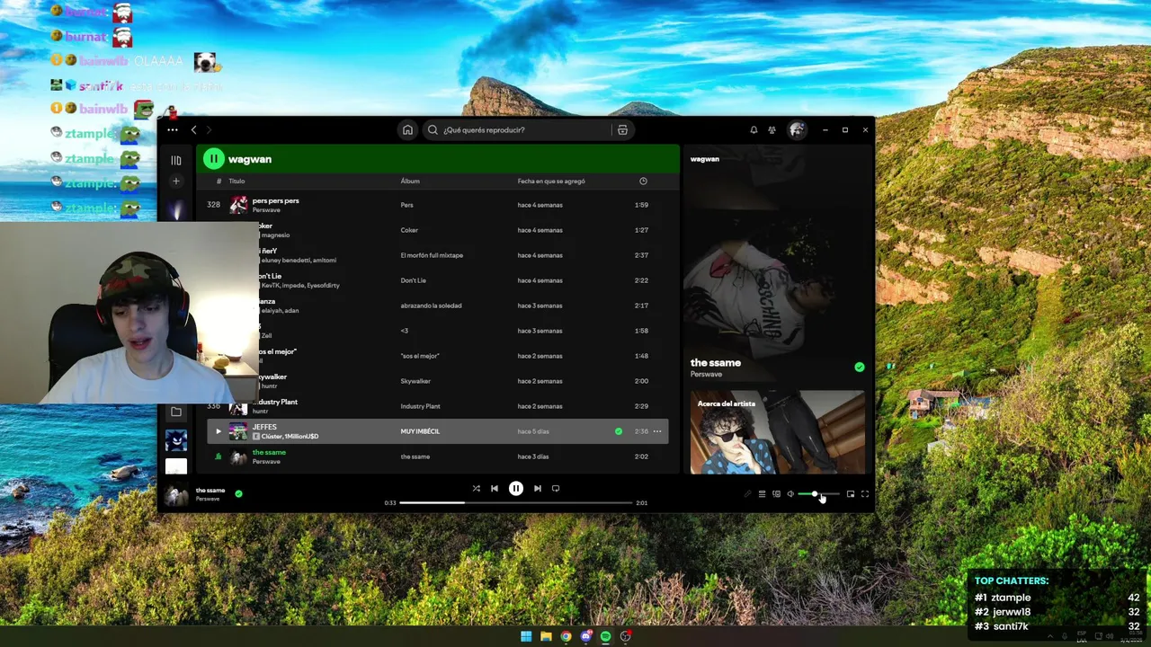Open the Spotify Home icon
The height and width of the screenshot is (647, 1151).
[407, 130]
